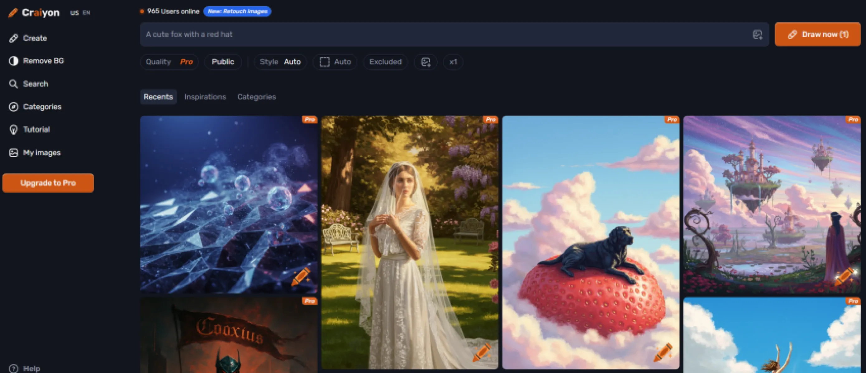Click the Craiyon crayon logo icon

13,13
